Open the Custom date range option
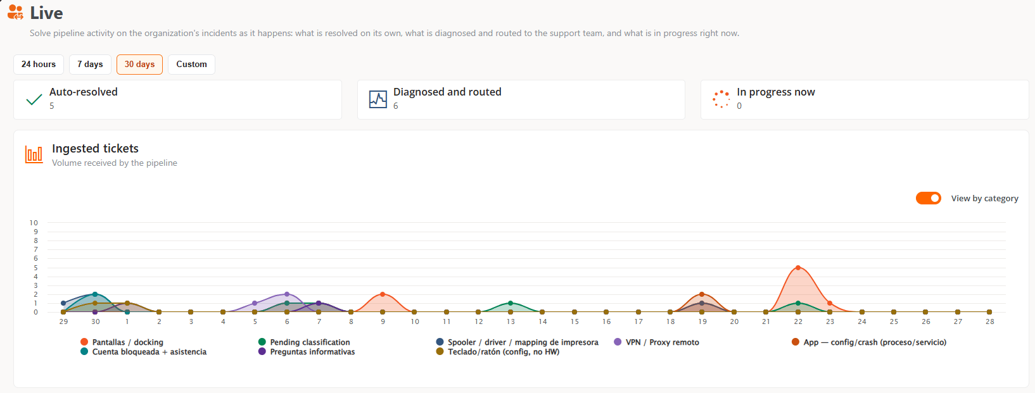Image resolution: width=1035 pixels, height=393 pixels. pos(191,65)
